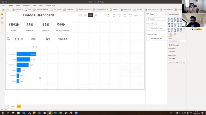
Task: Switch to the Format paint roller icon
Action: (175, 34)
